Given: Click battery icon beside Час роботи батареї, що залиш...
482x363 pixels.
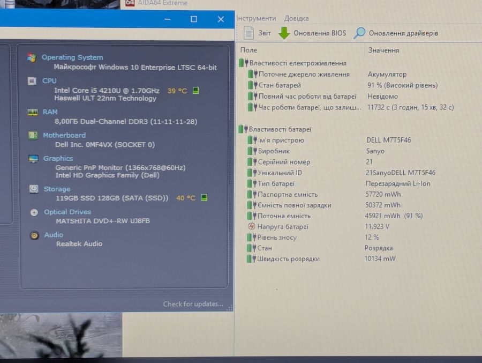Looking at the screenshot, I should tap(253, 107).
